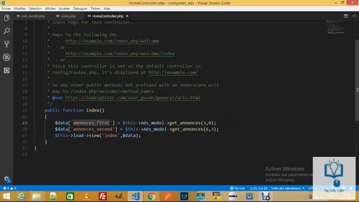Split the editor with the split icon

[x=346, y=16]
